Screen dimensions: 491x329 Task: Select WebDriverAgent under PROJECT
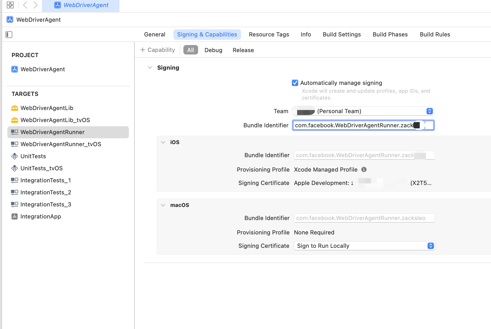click(x=43, y=69)
